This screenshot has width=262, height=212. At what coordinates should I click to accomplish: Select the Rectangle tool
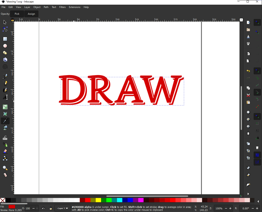tap(5, 39)
